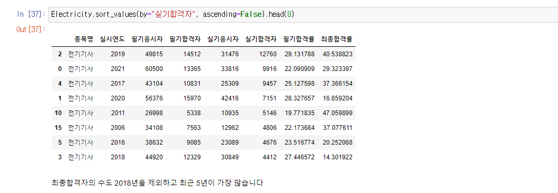Screen dimensions: 558x193
Task: Select the 필기합격률 column header
Action: click(299, 39)
